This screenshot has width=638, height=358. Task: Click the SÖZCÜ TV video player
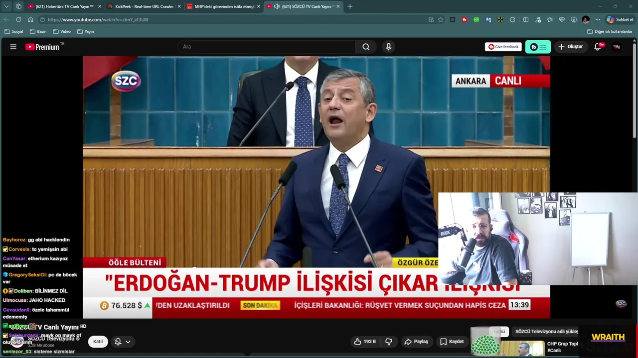pos(316,187)
